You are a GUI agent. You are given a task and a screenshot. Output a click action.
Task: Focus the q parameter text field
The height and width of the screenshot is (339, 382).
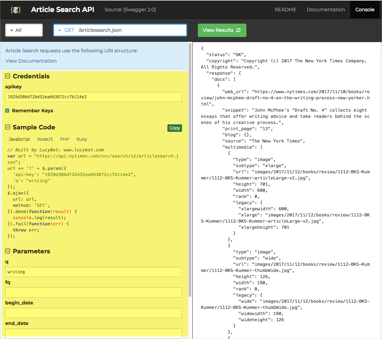pyautogui.click(x=93, y=272)
